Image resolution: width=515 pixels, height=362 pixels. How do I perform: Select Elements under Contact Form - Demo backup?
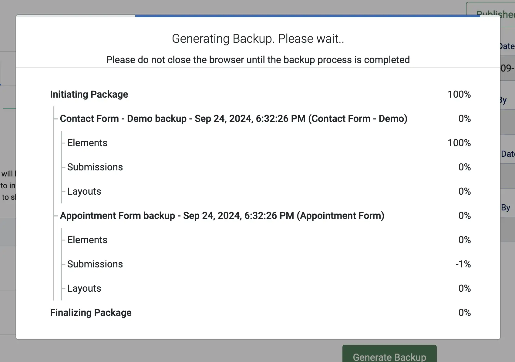click(87, 143)
